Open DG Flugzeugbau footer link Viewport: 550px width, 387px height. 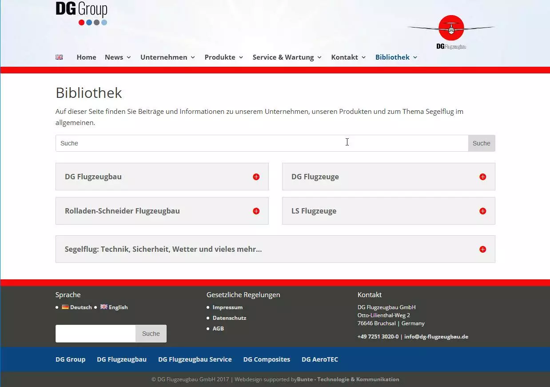coord(122,359)
